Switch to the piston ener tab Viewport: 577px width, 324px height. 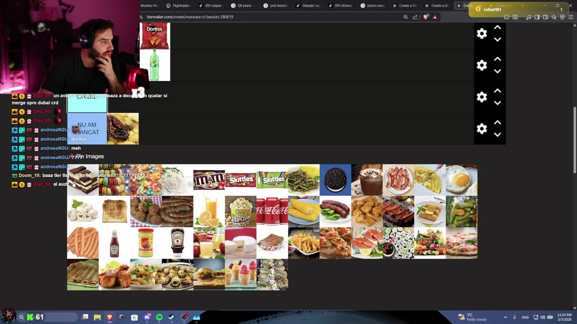(373, 5)
